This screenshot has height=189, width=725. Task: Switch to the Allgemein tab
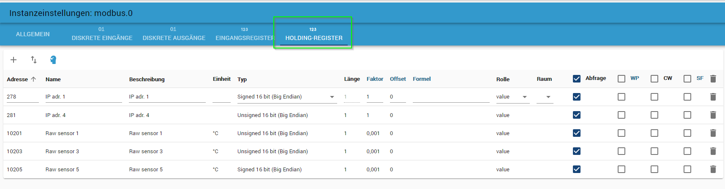[33, 34]
